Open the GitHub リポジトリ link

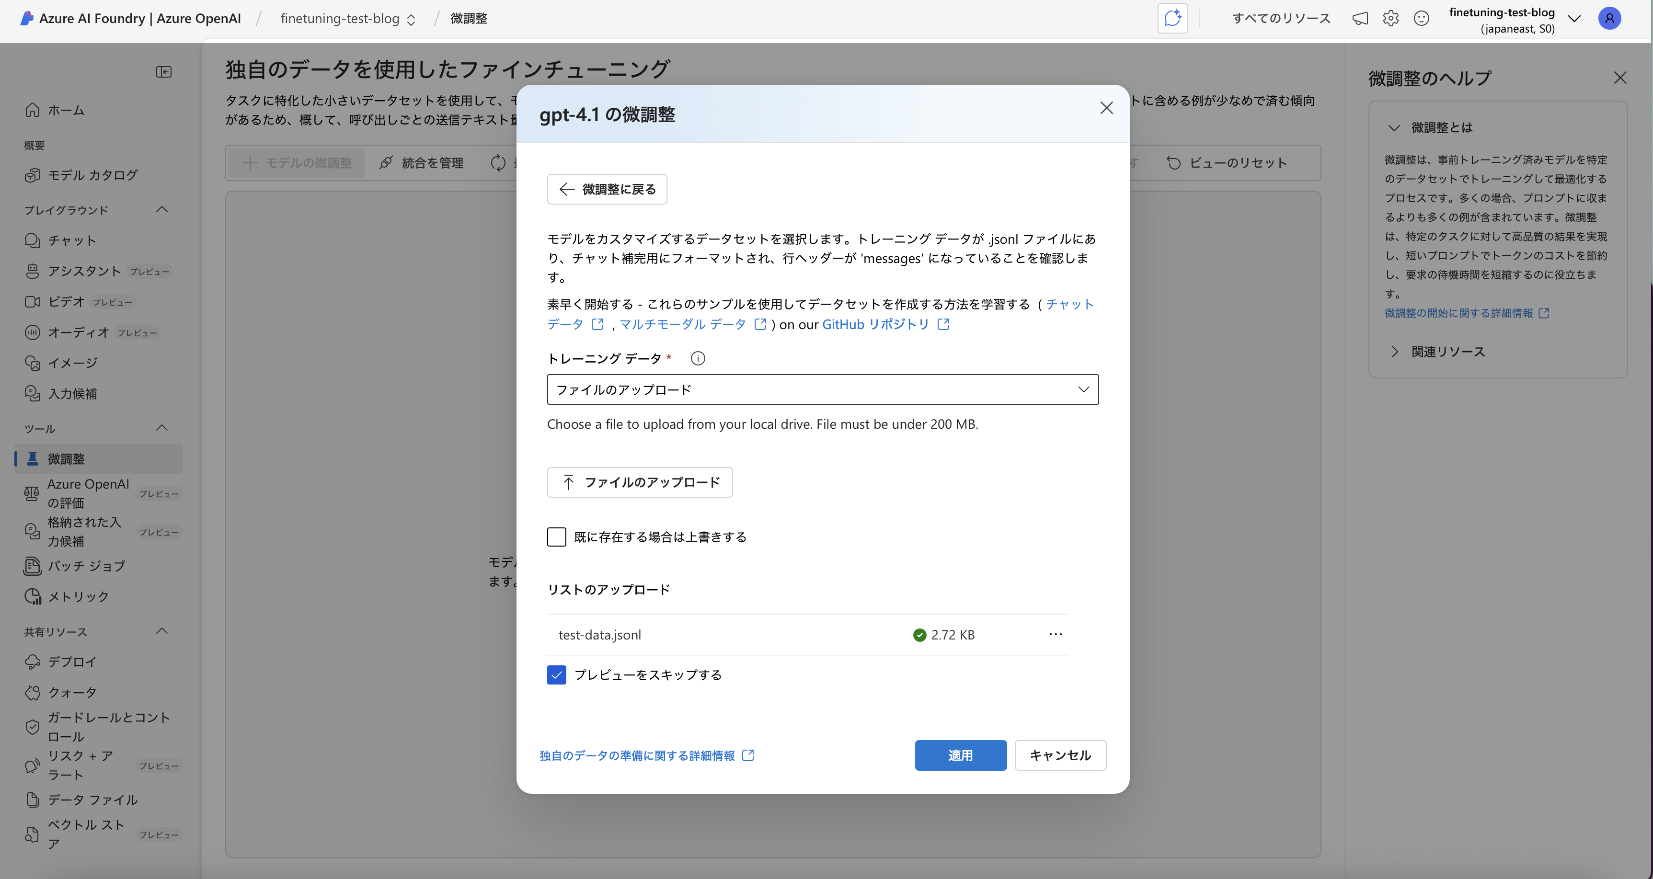point(885,325)
